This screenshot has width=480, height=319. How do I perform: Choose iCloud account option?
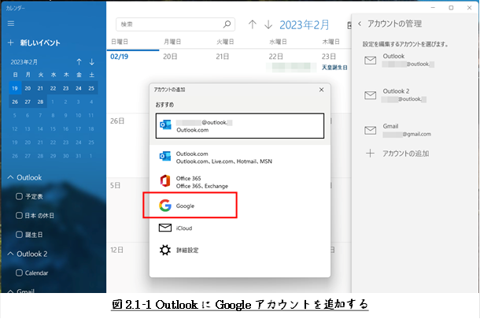(240, 228)
